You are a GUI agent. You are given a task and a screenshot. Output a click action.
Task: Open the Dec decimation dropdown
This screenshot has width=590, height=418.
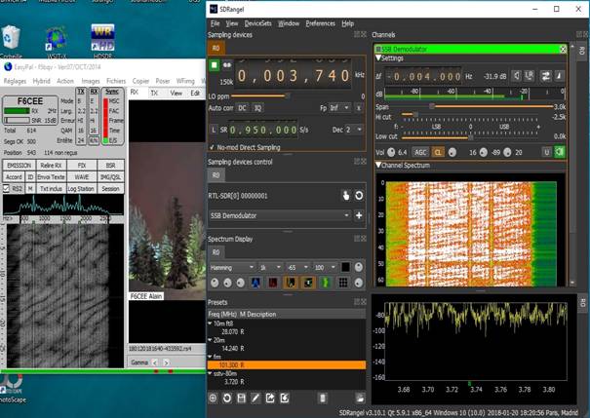(354, 130)
